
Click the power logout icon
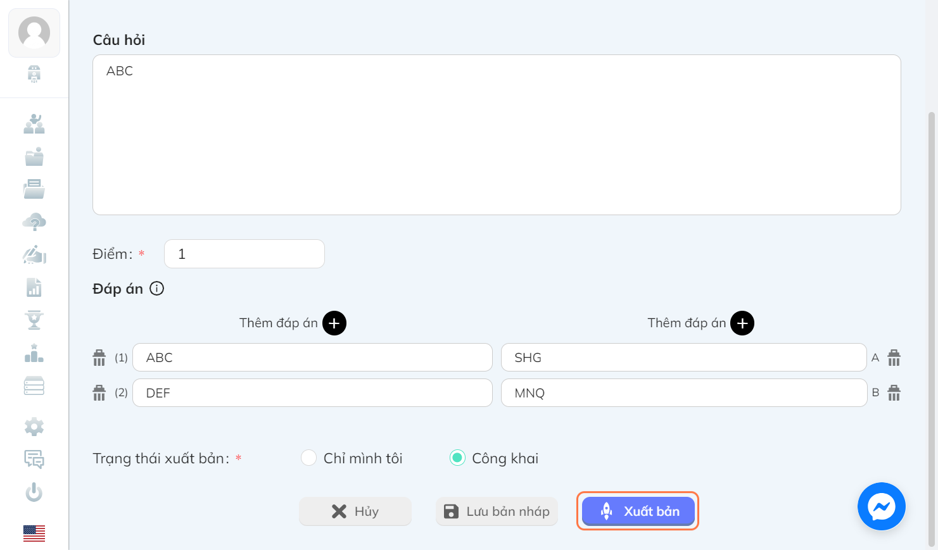(34, 492)
